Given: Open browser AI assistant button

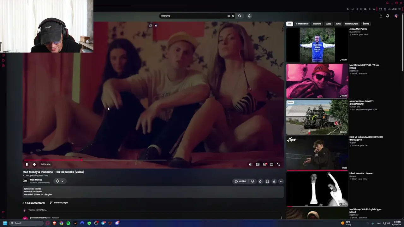Looking at the screenshot, I should [x=395, y=9].
